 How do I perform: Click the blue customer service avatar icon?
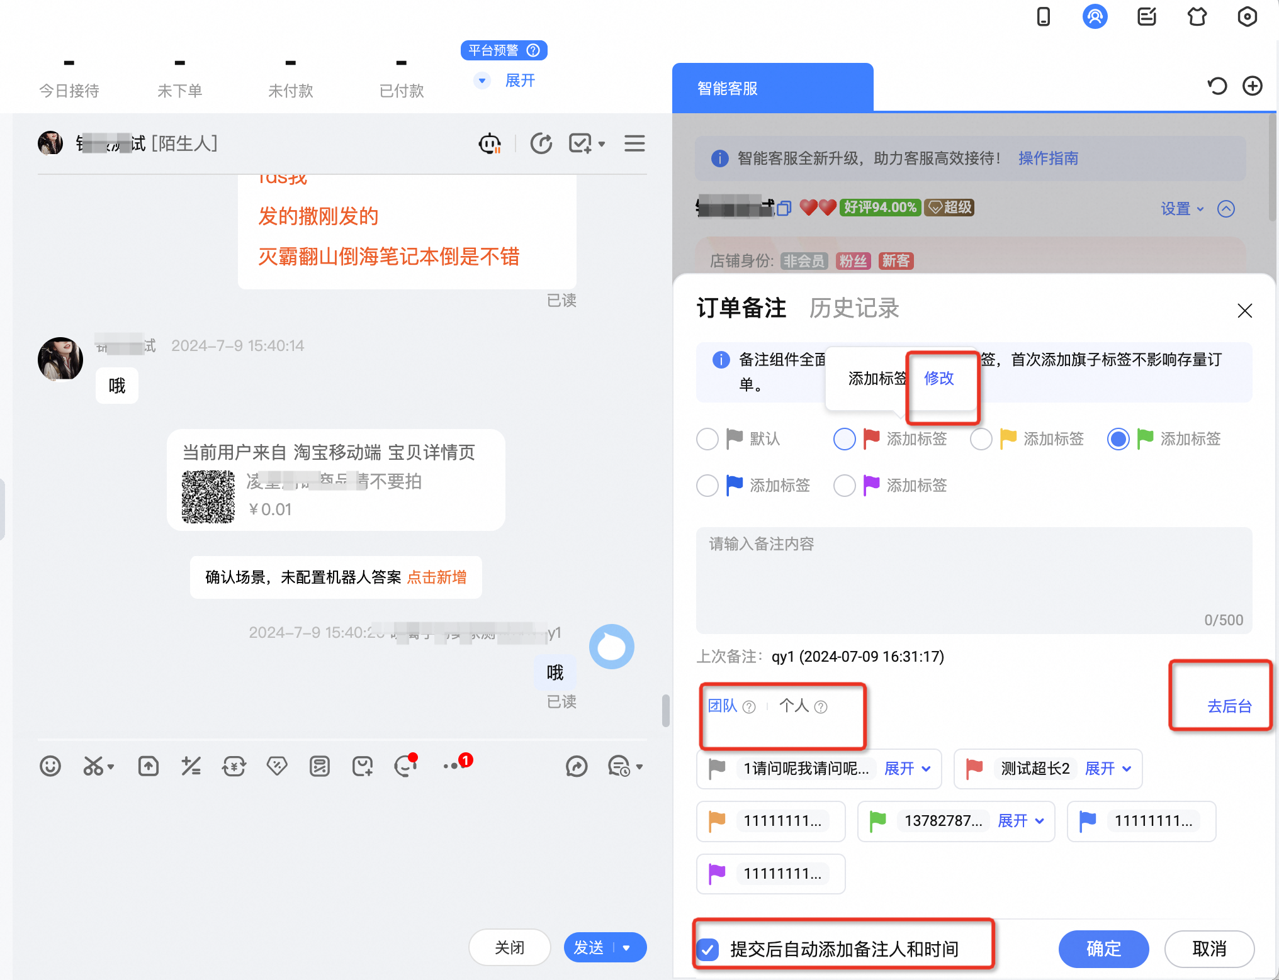(1095, 17)
